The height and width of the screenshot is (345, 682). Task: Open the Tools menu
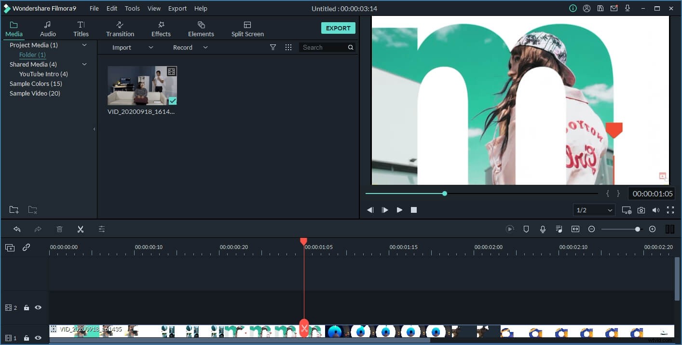(132, 8)
